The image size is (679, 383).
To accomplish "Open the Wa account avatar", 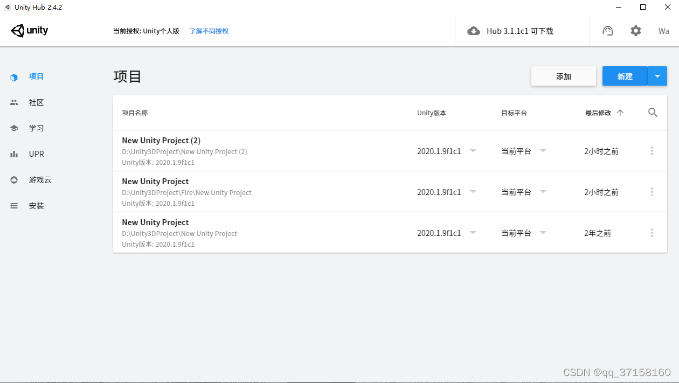I will (x=664, y=31).
